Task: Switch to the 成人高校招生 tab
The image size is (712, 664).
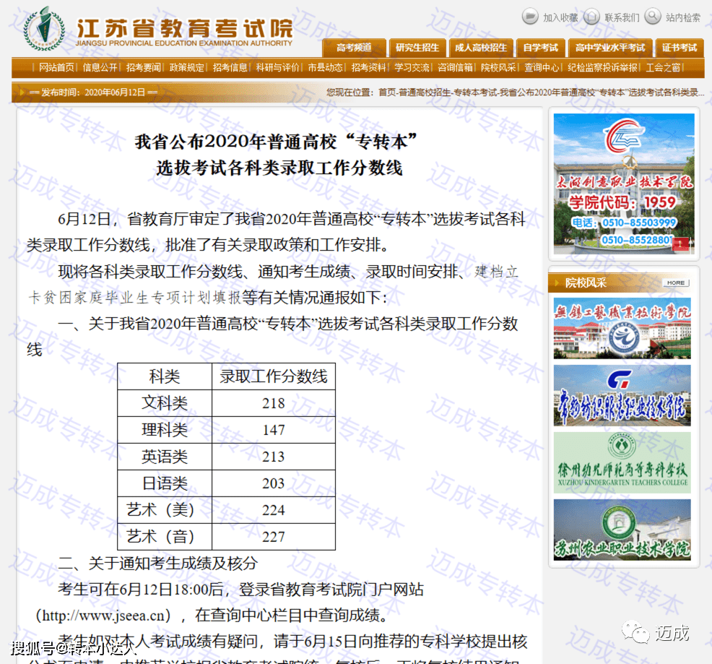Action: tap(481, 48)
